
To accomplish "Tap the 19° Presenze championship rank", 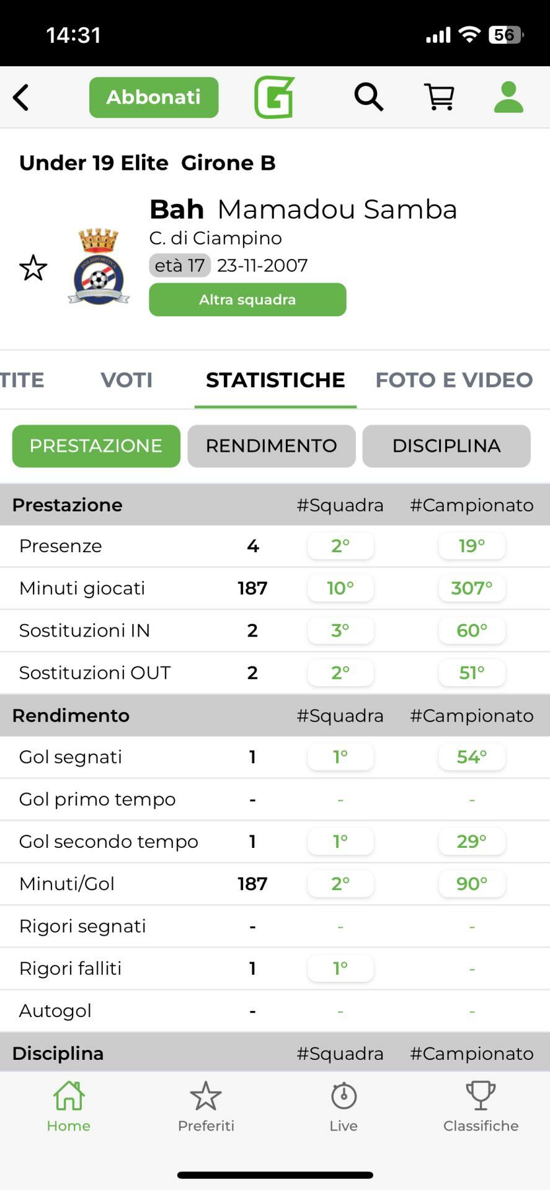I will click(x=472, y=546).
